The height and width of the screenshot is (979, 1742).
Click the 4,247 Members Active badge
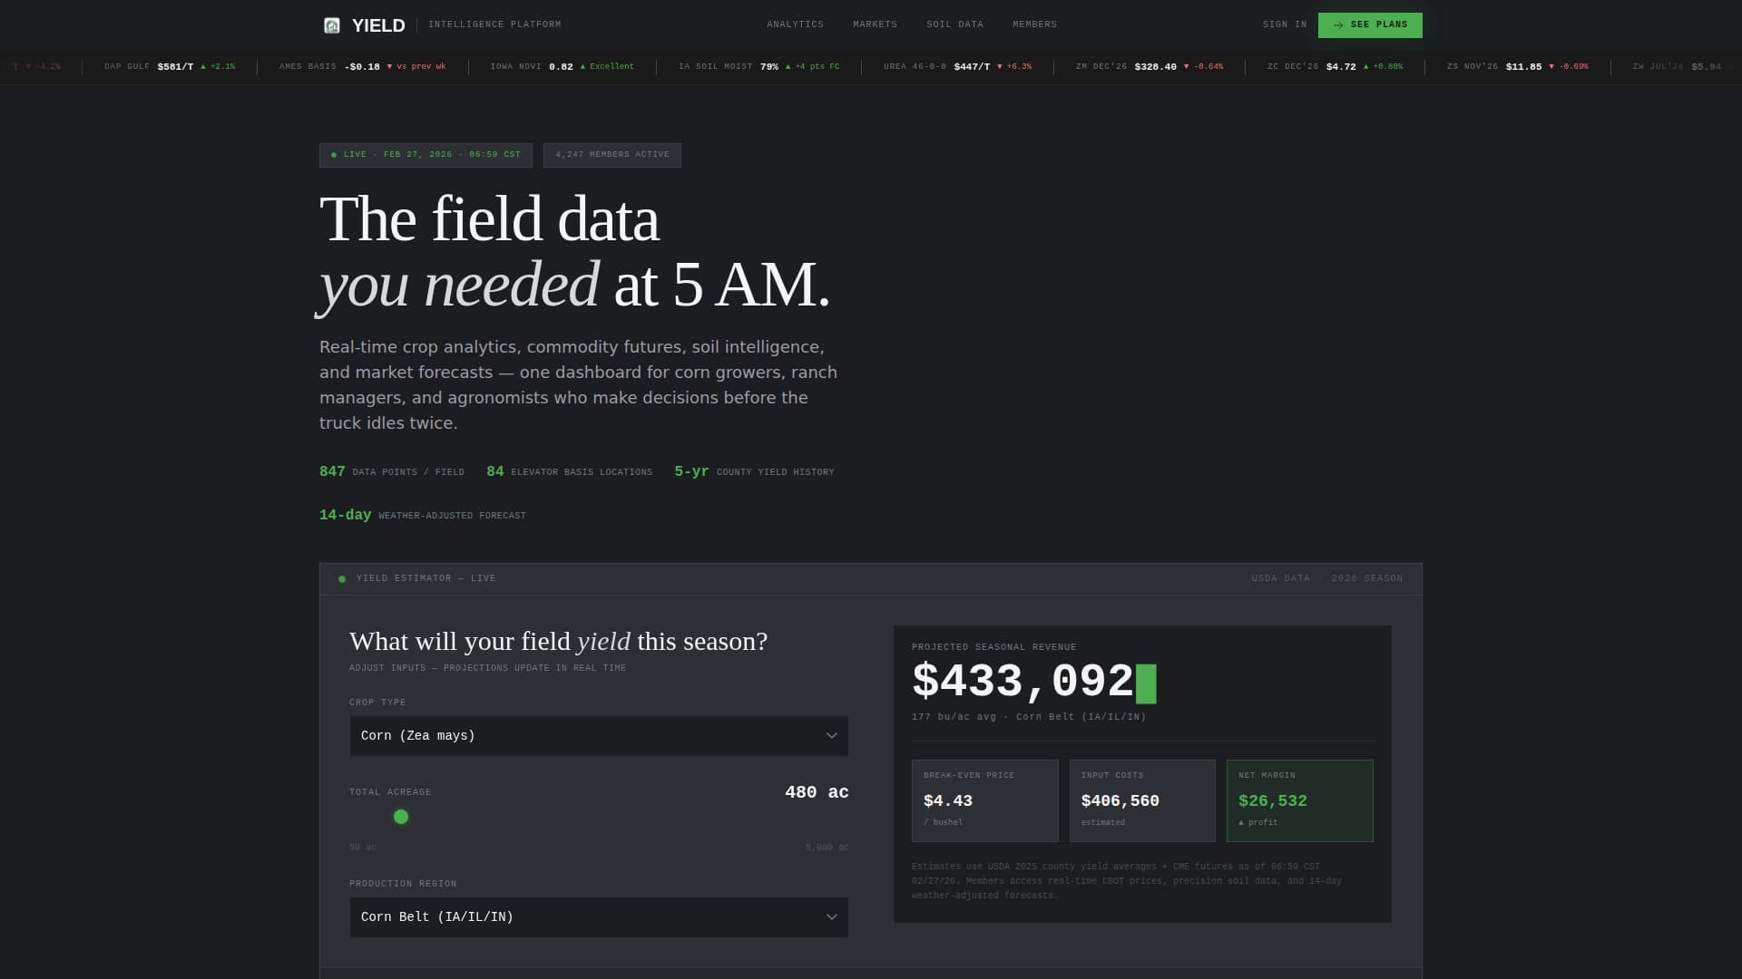pyautogui.click(x=612, y=155)
